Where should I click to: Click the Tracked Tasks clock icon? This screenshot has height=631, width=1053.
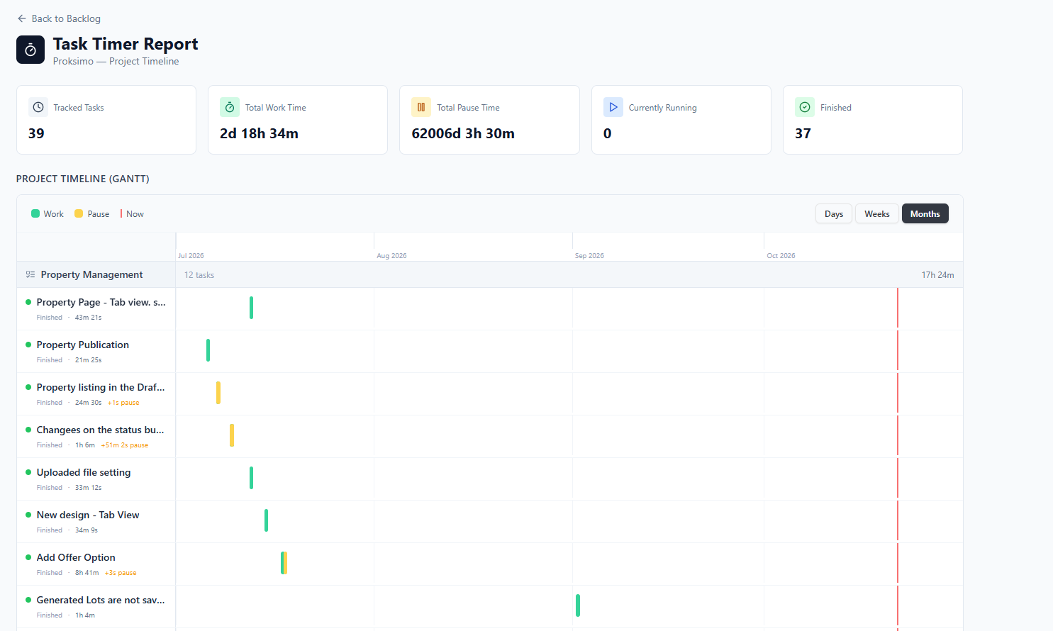[x=38, y=107]
